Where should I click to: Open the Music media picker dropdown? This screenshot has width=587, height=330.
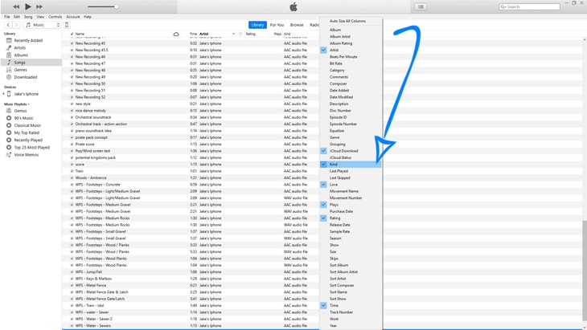42,25
